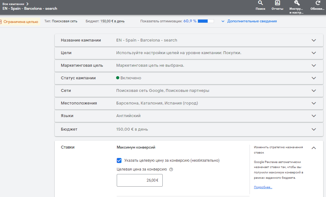Expand the Бюджет settings row

pyautogui.click(x=313, y=129)
